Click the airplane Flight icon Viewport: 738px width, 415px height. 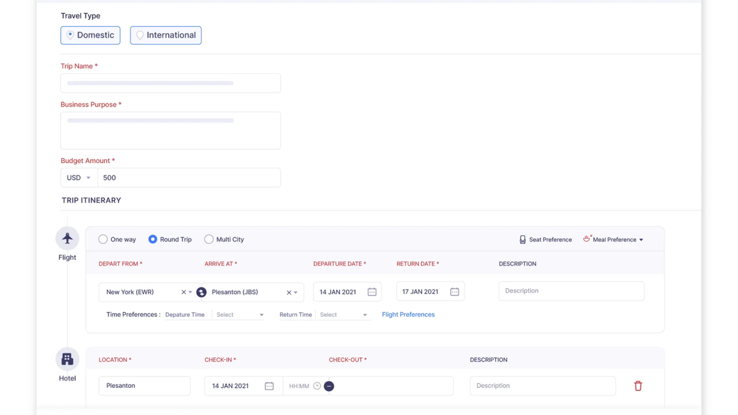(x=68, y=238)
